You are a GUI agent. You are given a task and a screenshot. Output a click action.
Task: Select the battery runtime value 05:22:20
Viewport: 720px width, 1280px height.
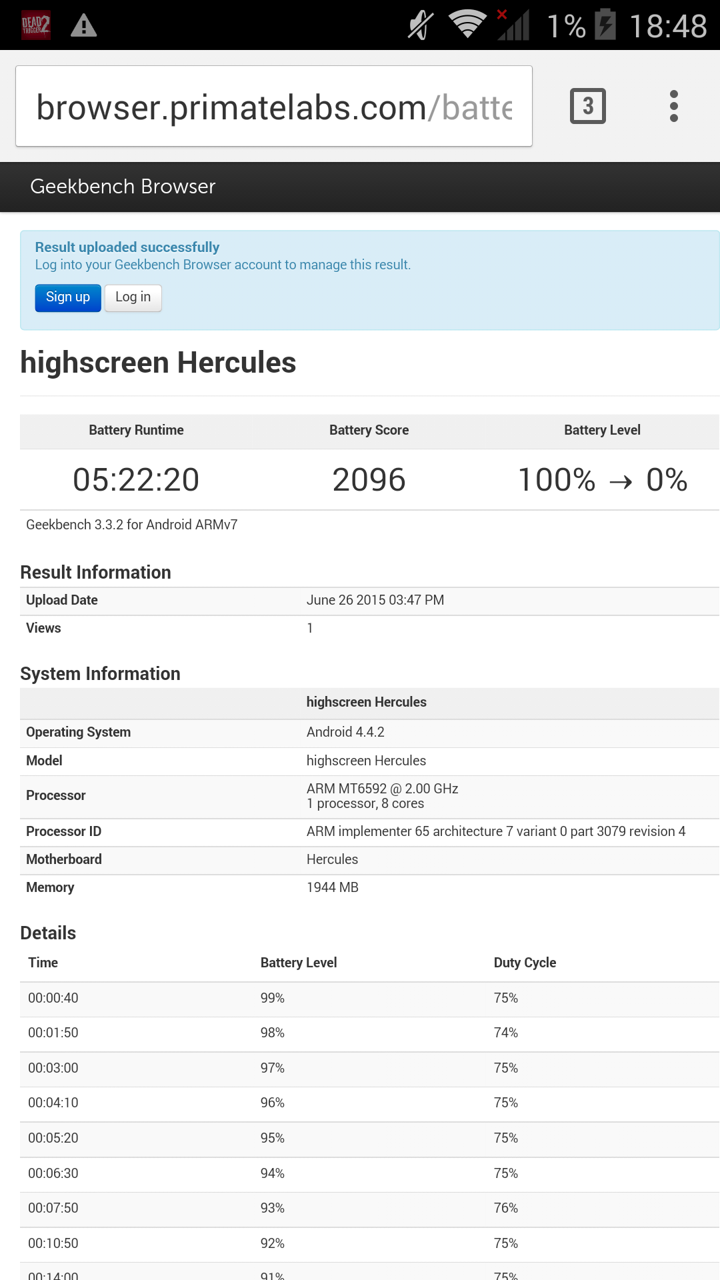coord(136,480)
